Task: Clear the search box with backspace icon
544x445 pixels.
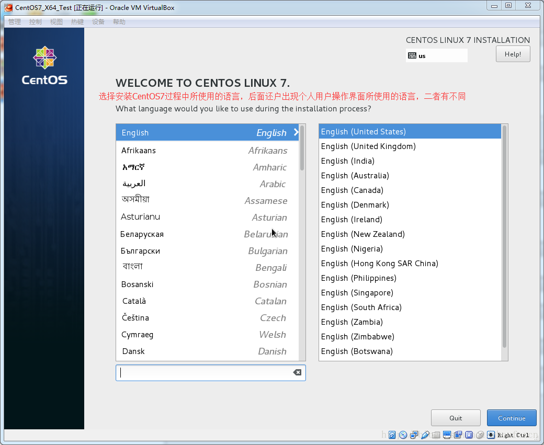Action: pyautogui.click(x=297, y=372)
